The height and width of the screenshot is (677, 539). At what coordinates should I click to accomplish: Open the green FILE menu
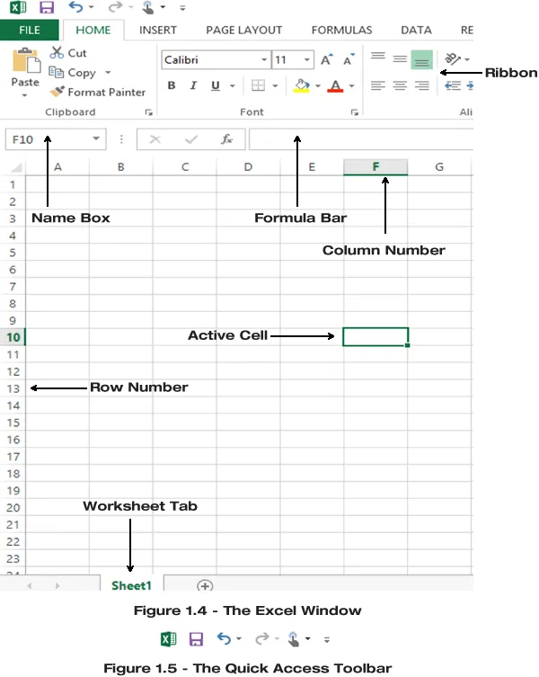tap(29, 30)
